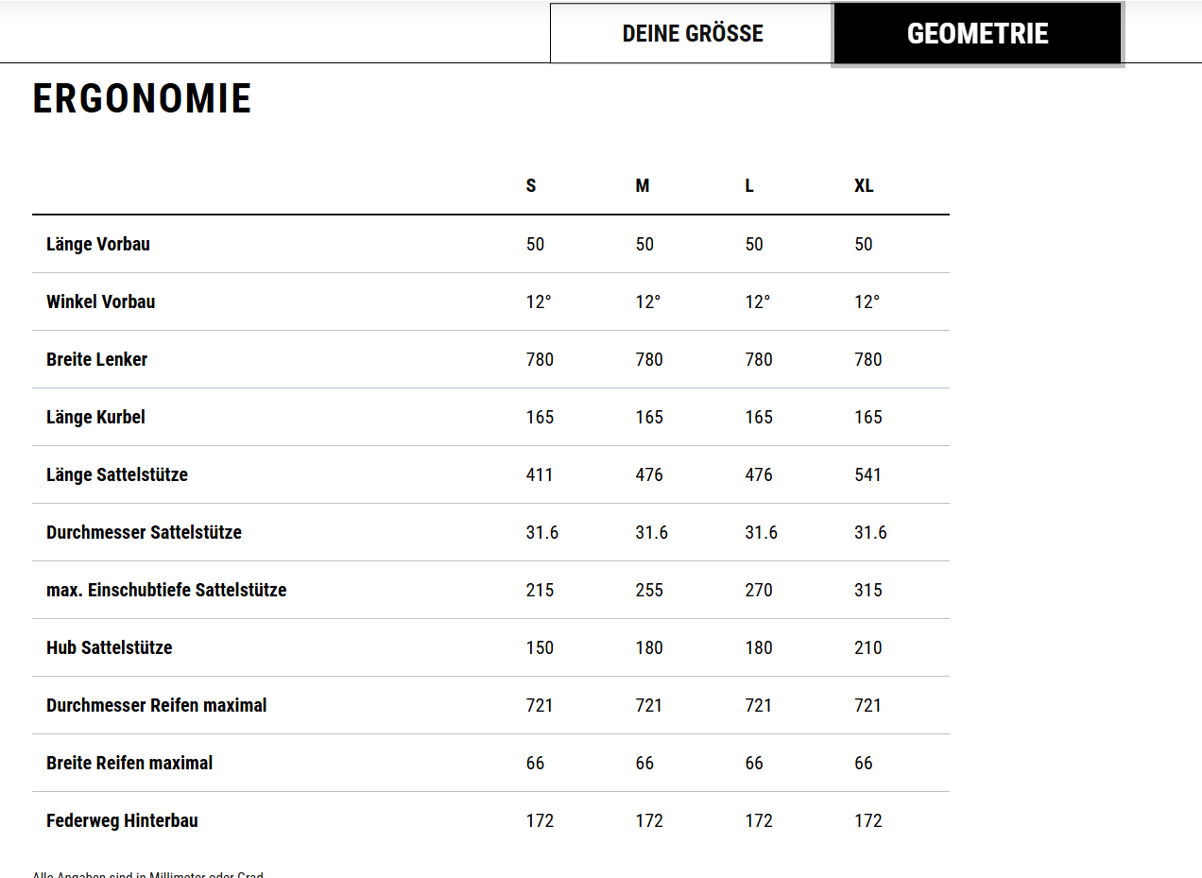The height and width of the screenshot is (878, 1202).
Task: Select the Winkel Vorbau row label
Action: 100,301
